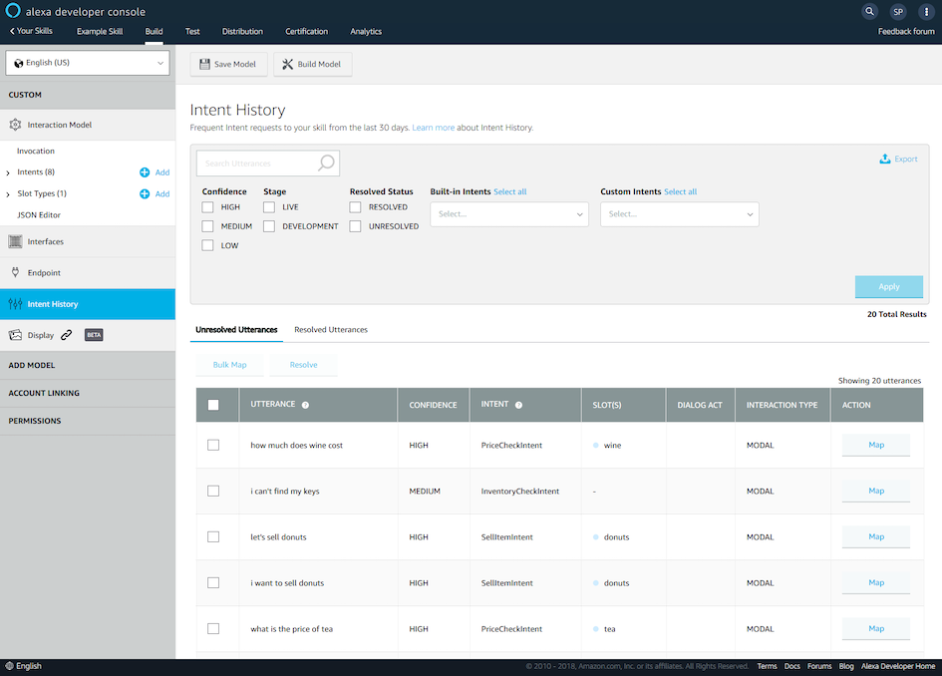Switch to the Resolved Utterances tab
This screenshot has height=676, width=942.
coord(330,330)
